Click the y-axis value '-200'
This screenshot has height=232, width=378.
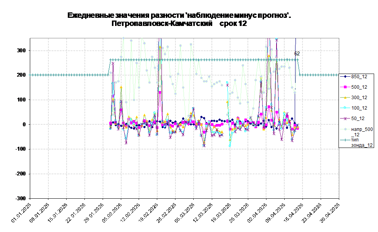[20, 174]
